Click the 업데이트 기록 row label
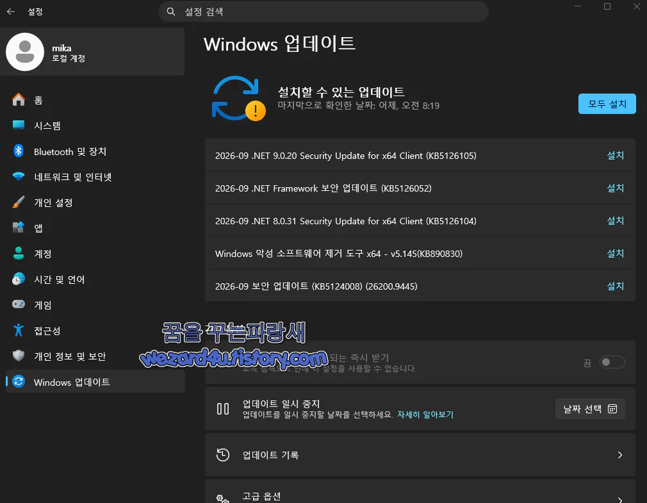This screenshot has height=503, width=647. [270, 455]
